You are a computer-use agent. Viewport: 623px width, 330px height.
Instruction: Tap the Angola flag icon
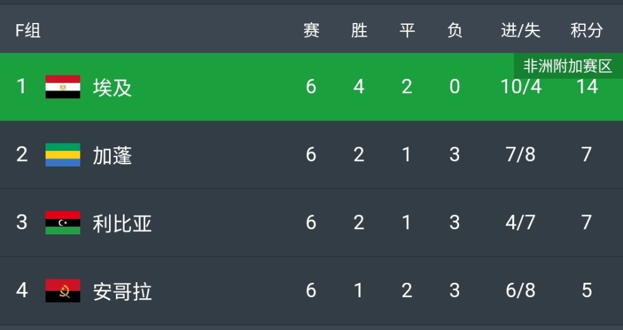63,291
